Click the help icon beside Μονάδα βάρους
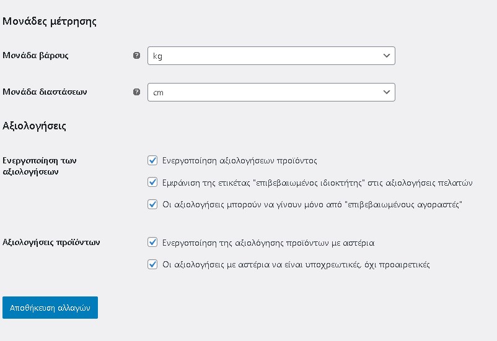The image size is (497, 341). tap(136, 56)
